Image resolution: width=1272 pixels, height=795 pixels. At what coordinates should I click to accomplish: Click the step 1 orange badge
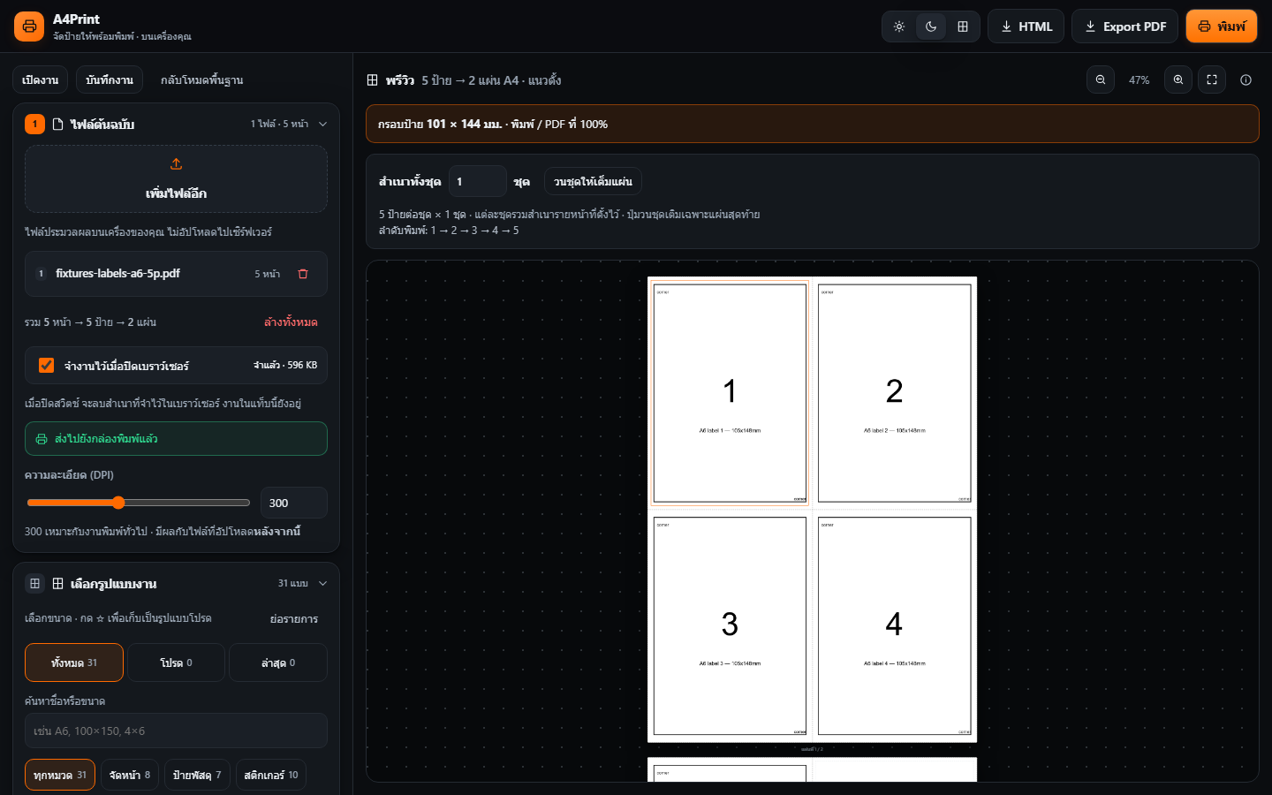coord(34,124)
